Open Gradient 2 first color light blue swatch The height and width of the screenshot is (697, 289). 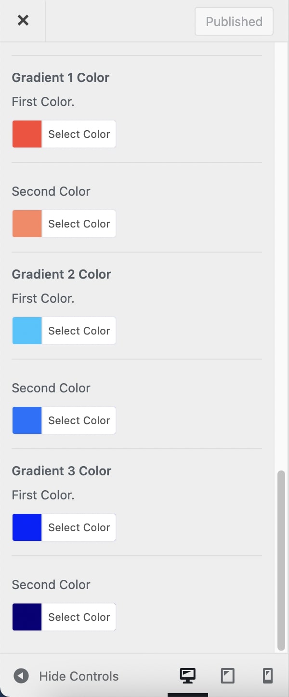pyautogui.click(x=27, y=331)
